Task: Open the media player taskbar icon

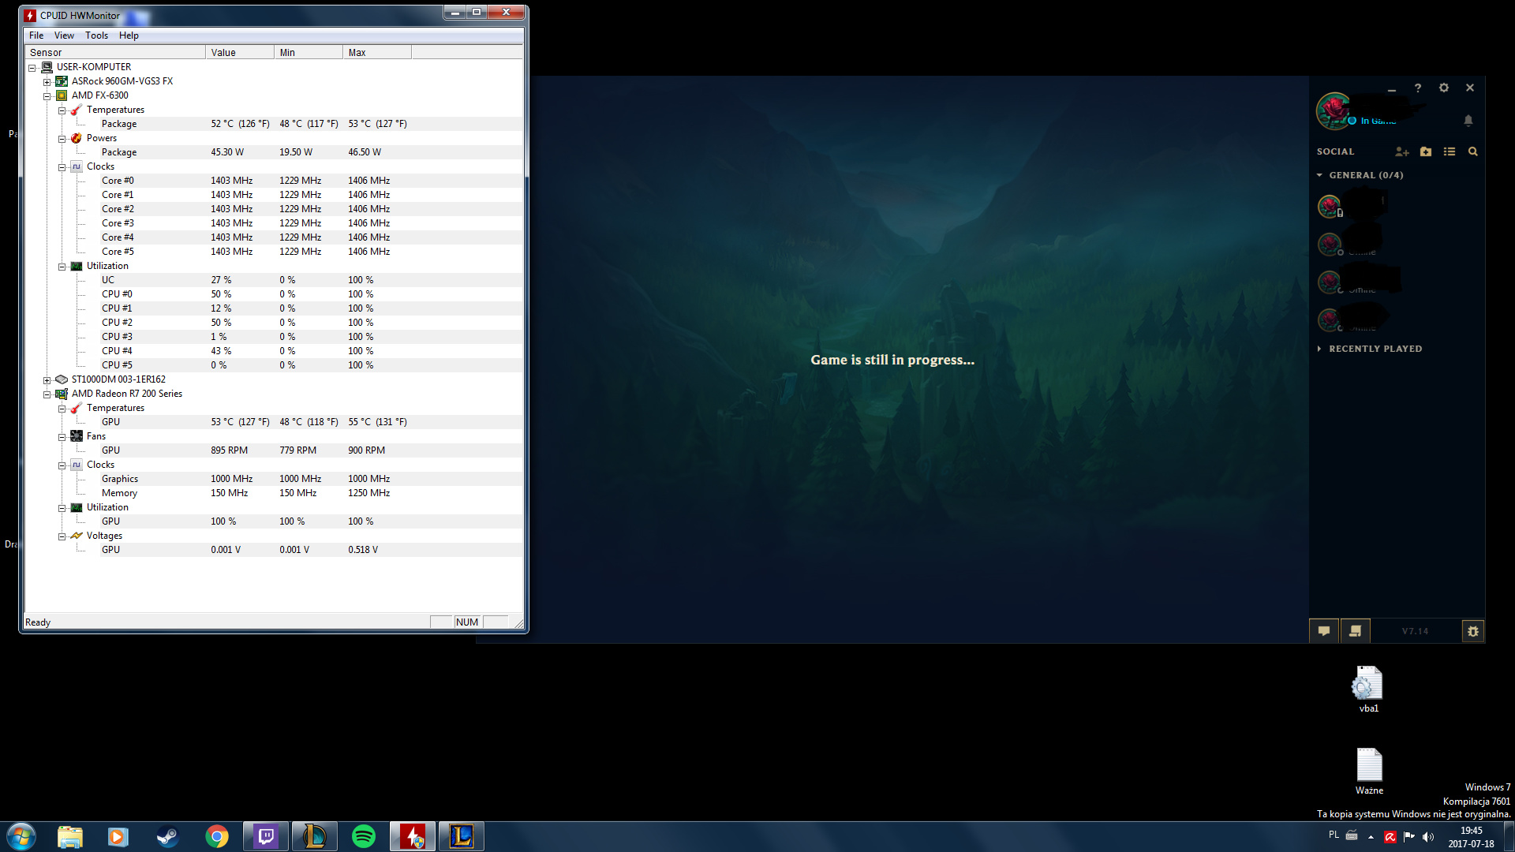Action: point(118,836)
